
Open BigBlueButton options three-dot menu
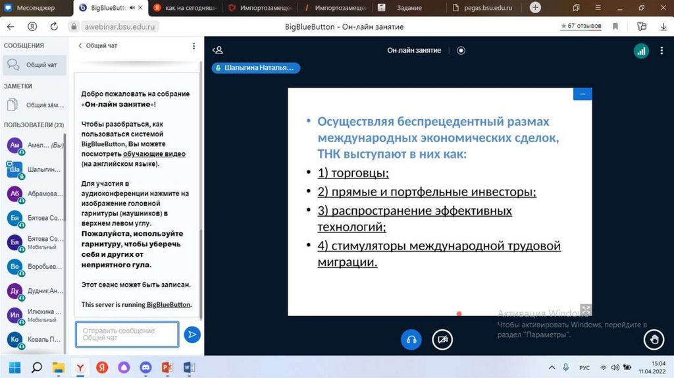tap(661, 51)
